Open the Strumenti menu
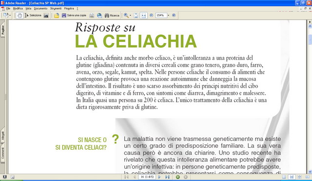The image size is (312, 181). pos(56,9)
